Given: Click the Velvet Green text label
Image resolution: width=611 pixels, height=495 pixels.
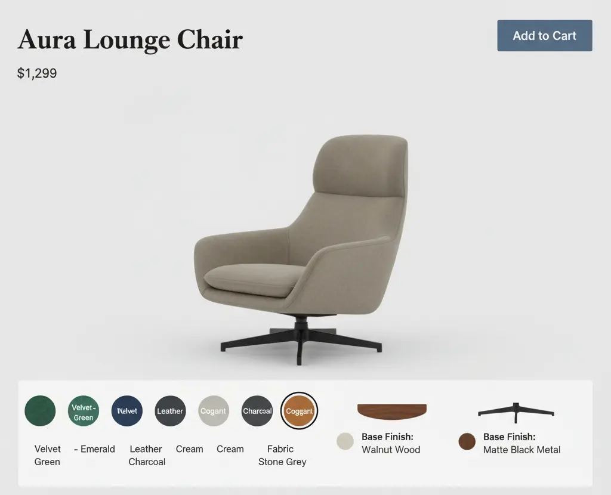Looking at the screenshot, I should tap(47, 455).
